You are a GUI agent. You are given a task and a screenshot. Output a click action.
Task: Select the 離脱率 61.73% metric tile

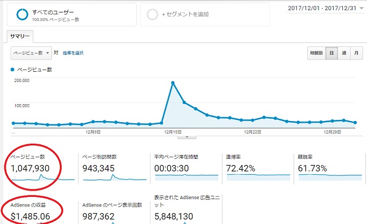point(330,168)
